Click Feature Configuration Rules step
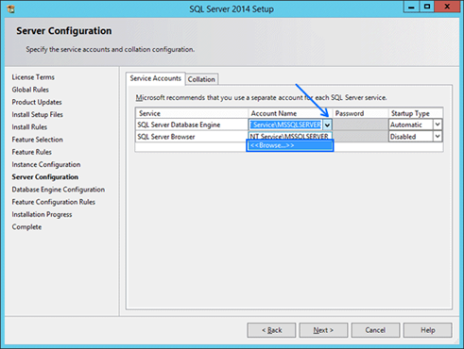464x349 pixels. point(54,202)
